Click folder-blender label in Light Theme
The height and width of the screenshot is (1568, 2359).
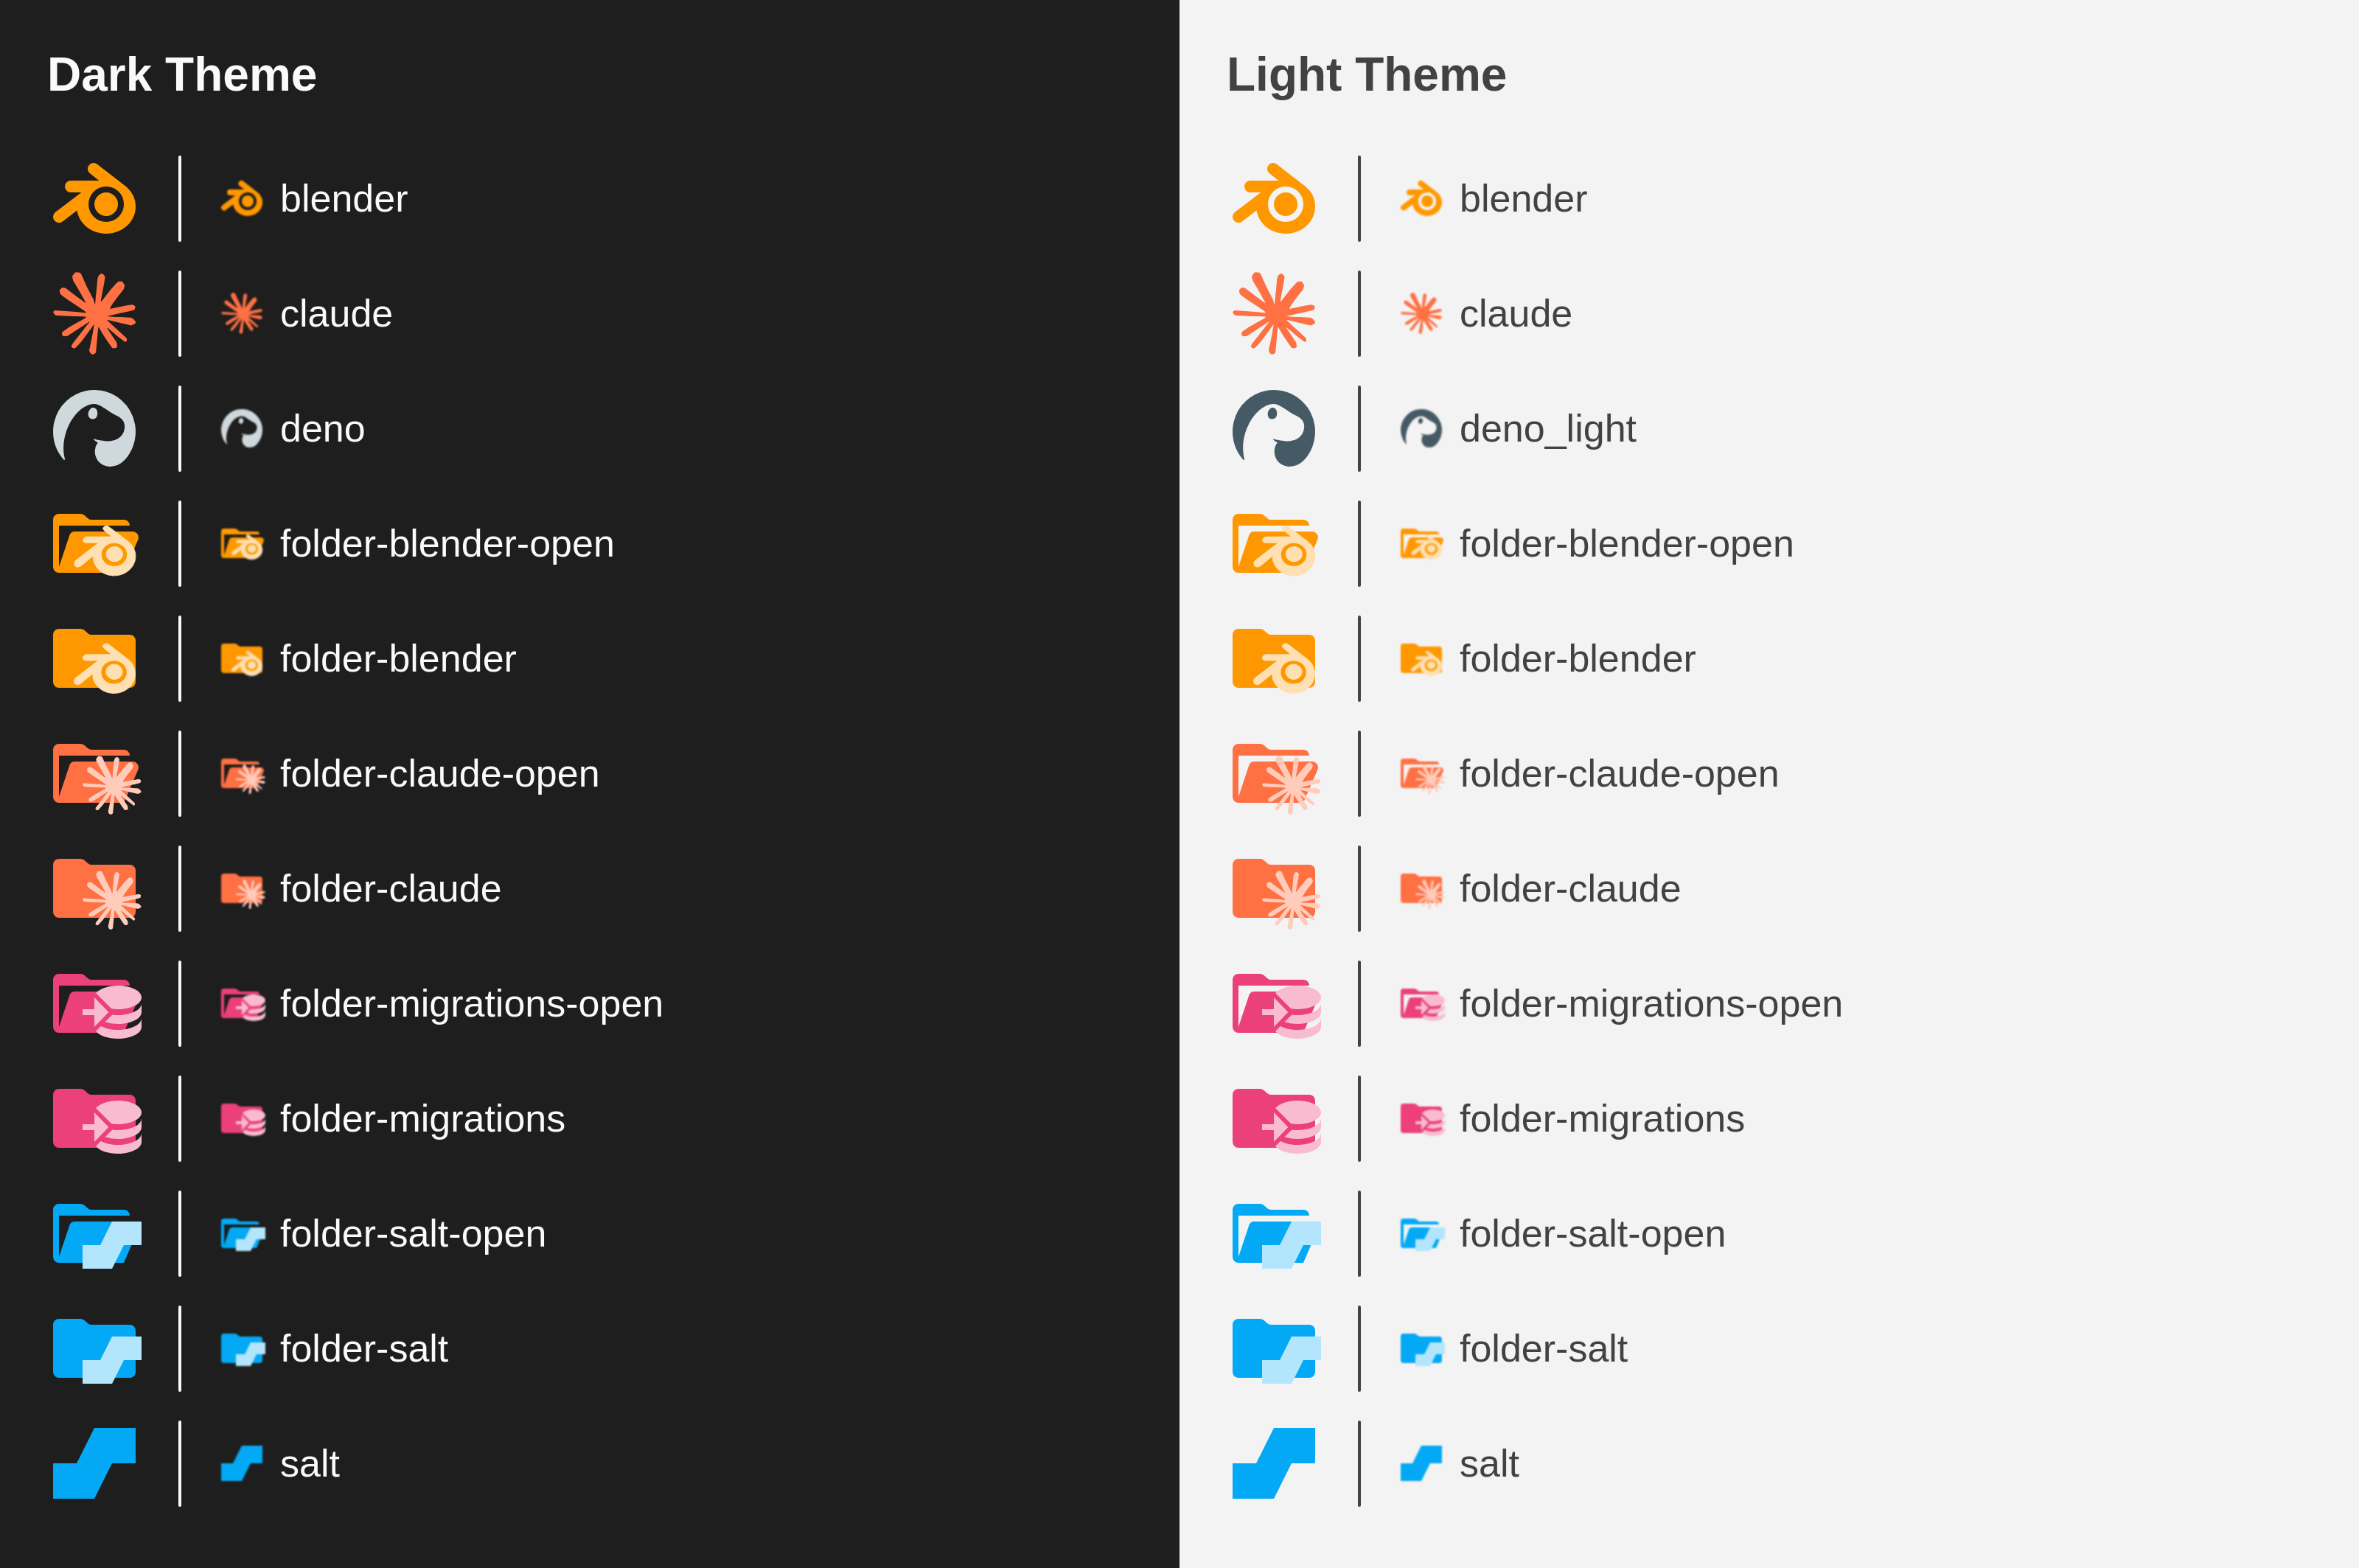click(x=1577, y=659)
